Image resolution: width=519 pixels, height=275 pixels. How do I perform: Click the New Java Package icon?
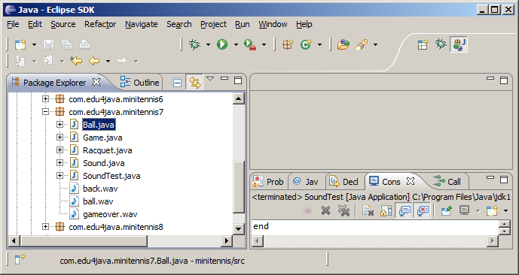[x=288, y=44]
